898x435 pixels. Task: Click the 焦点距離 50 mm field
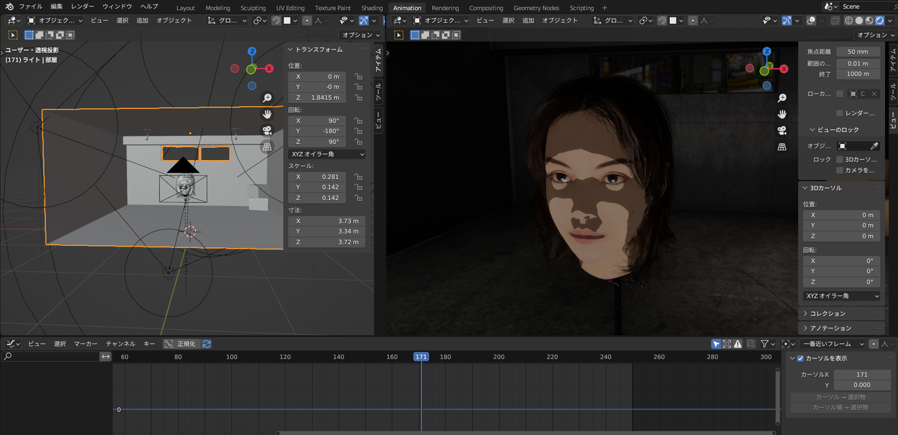857,52
